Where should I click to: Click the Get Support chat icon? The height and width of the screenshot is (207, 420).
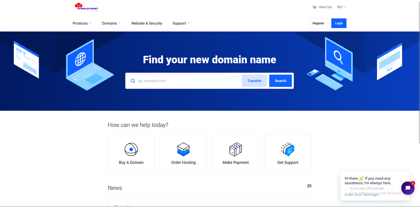click(288, 149)
